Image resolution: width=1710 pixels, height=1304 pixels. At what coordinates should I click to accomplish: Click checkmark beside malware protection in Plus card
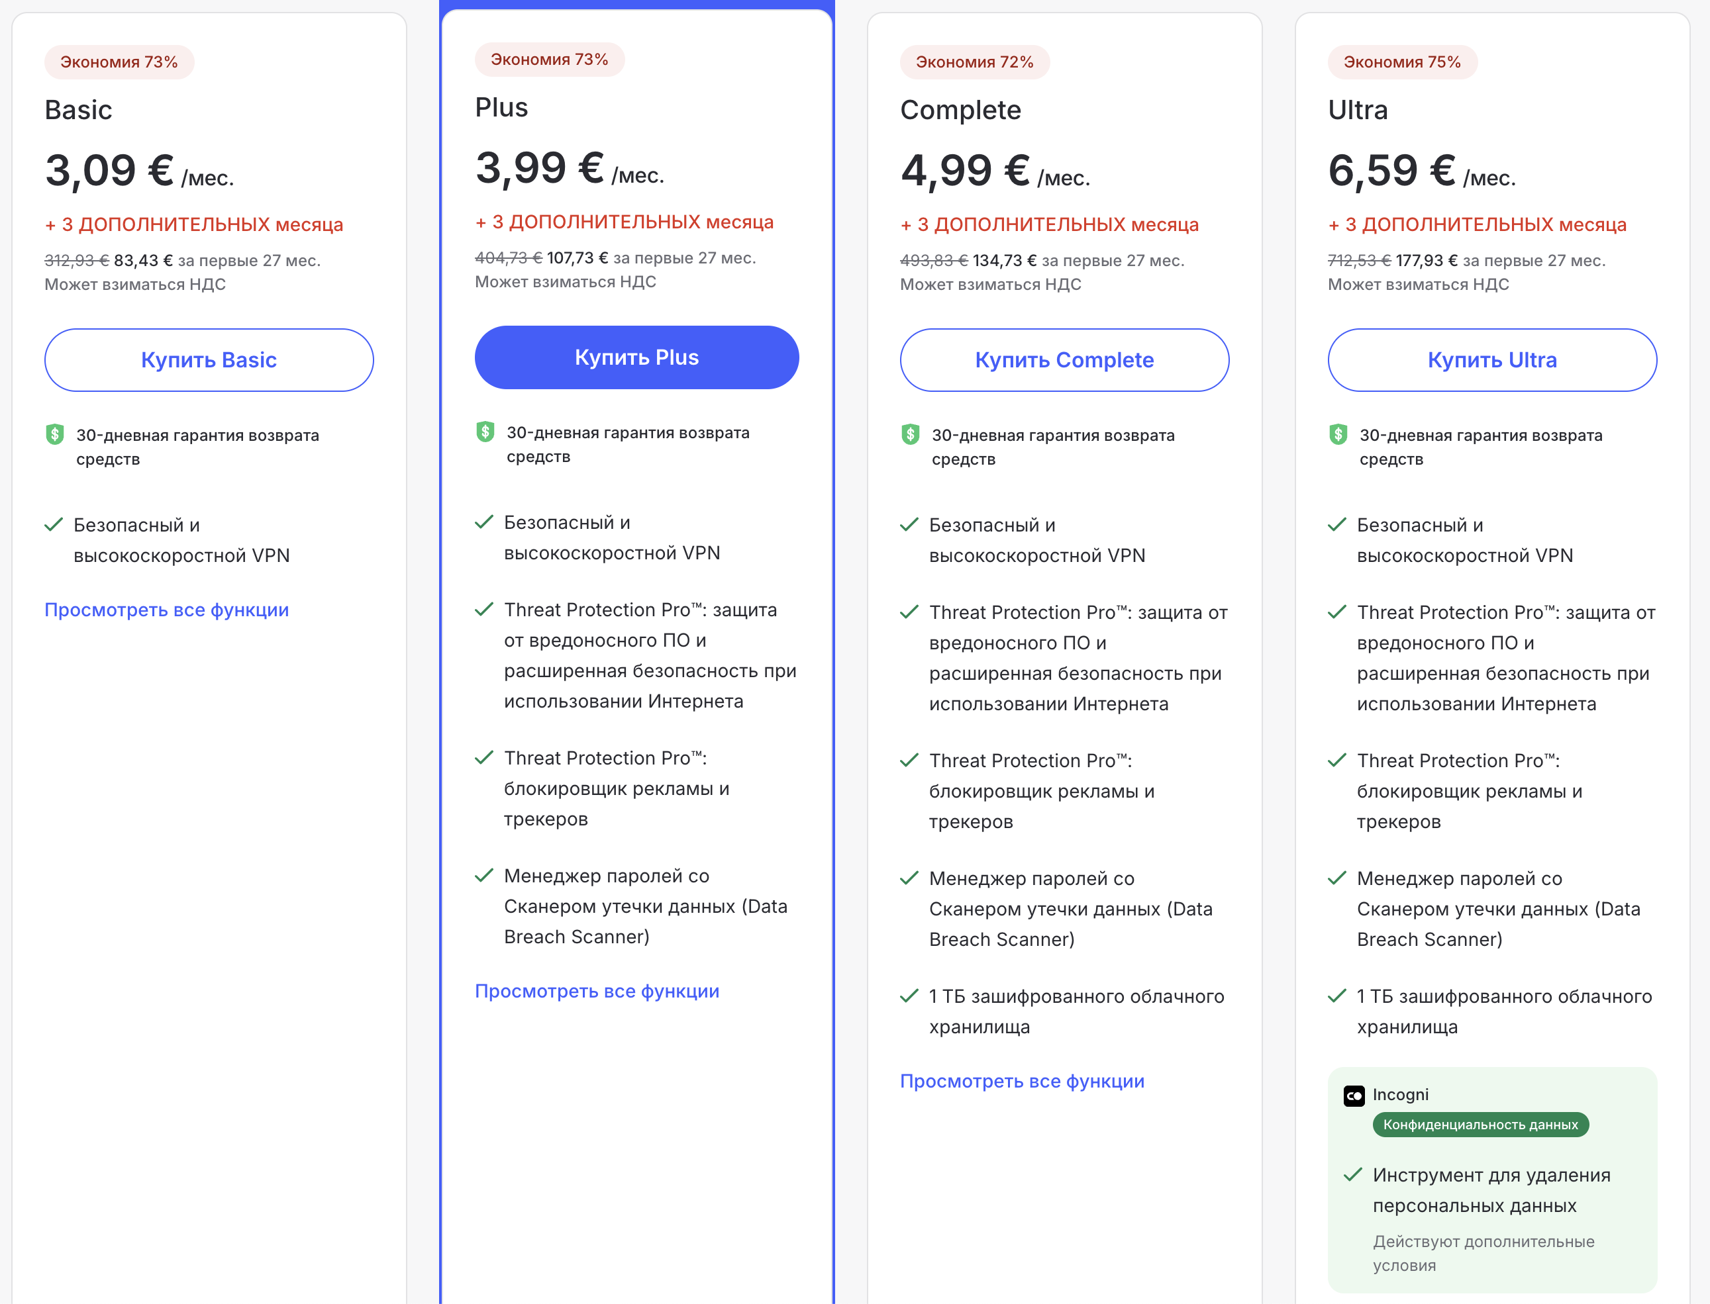pyautogui.click(x=484, y=610)
